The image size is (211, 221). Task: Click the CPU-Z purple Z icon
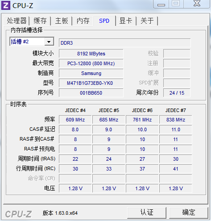(6, 5)
